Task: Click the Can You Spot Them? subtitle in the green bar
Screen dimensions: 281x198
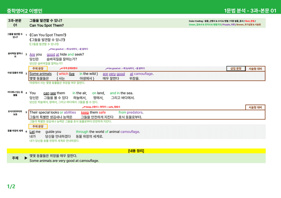Action: coord(46,26)
